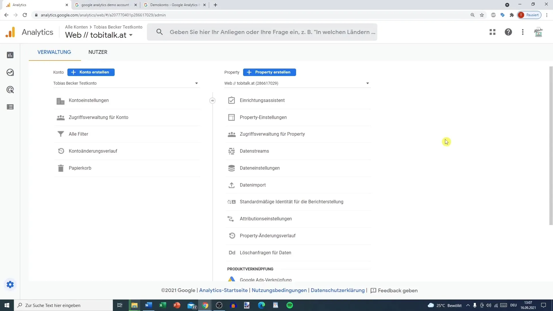553x311 pixels.
Task: Open Word from the taskbar
Action: (149, 305)
